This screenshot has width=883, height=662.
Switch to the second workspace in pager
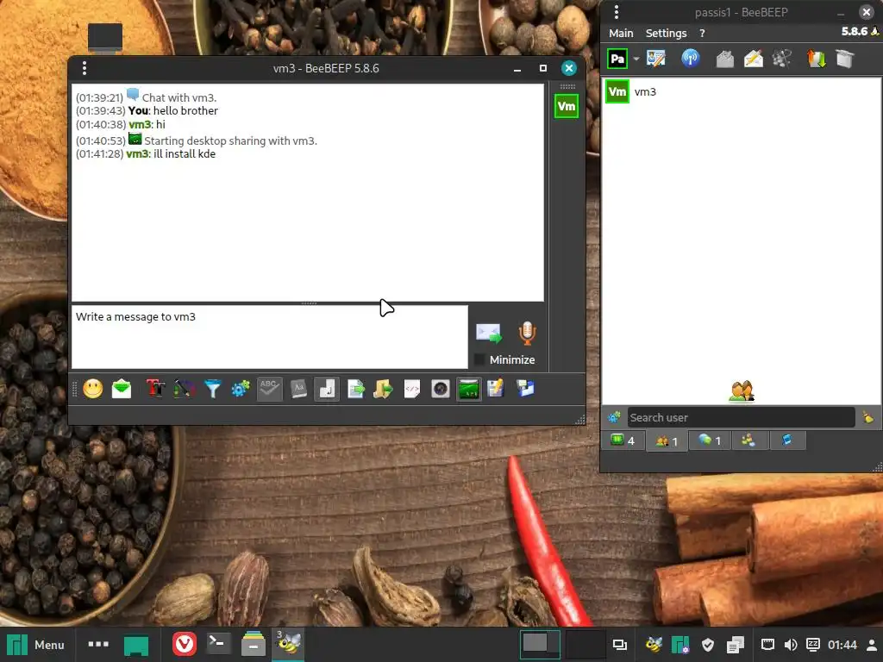tap(584, 645)
